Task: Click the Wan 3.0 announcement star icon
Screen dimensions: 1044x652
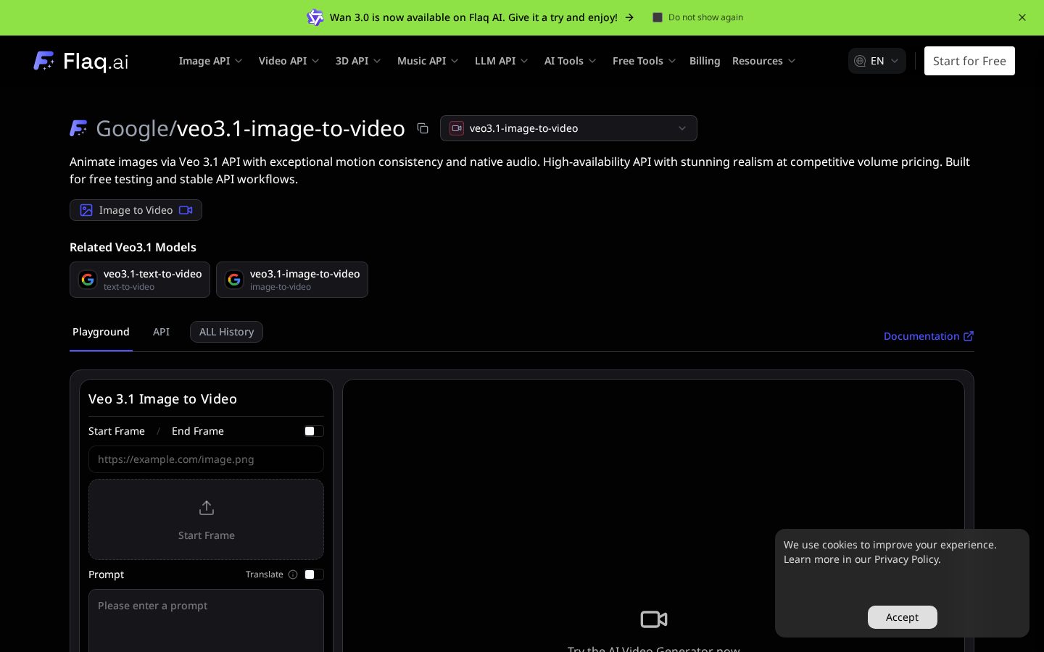Action: tap(315, 17)
